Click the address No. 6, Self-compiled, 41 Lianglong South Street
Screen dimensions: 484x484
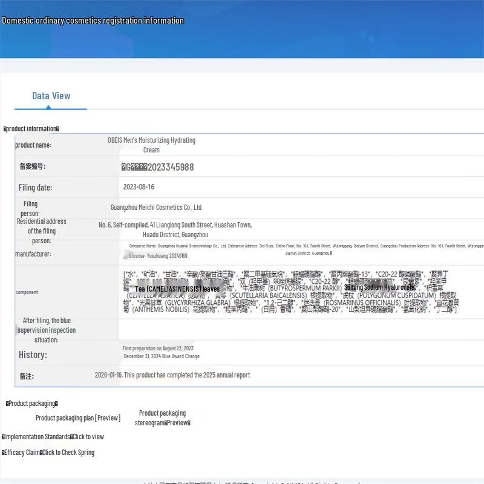click(175, 230)
